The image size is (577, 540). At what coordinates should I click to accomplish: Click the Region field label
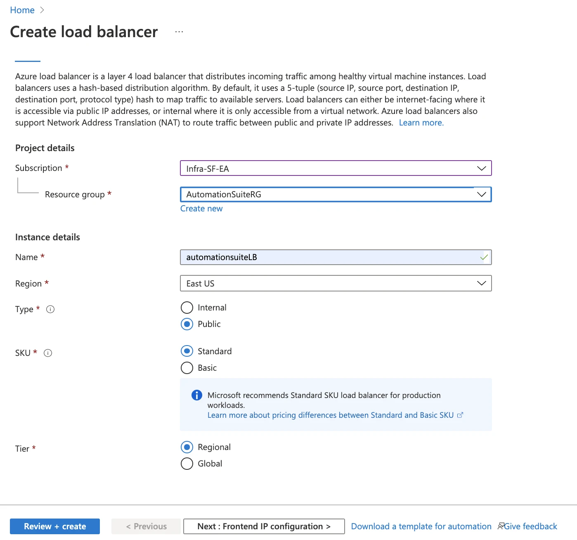28,284
